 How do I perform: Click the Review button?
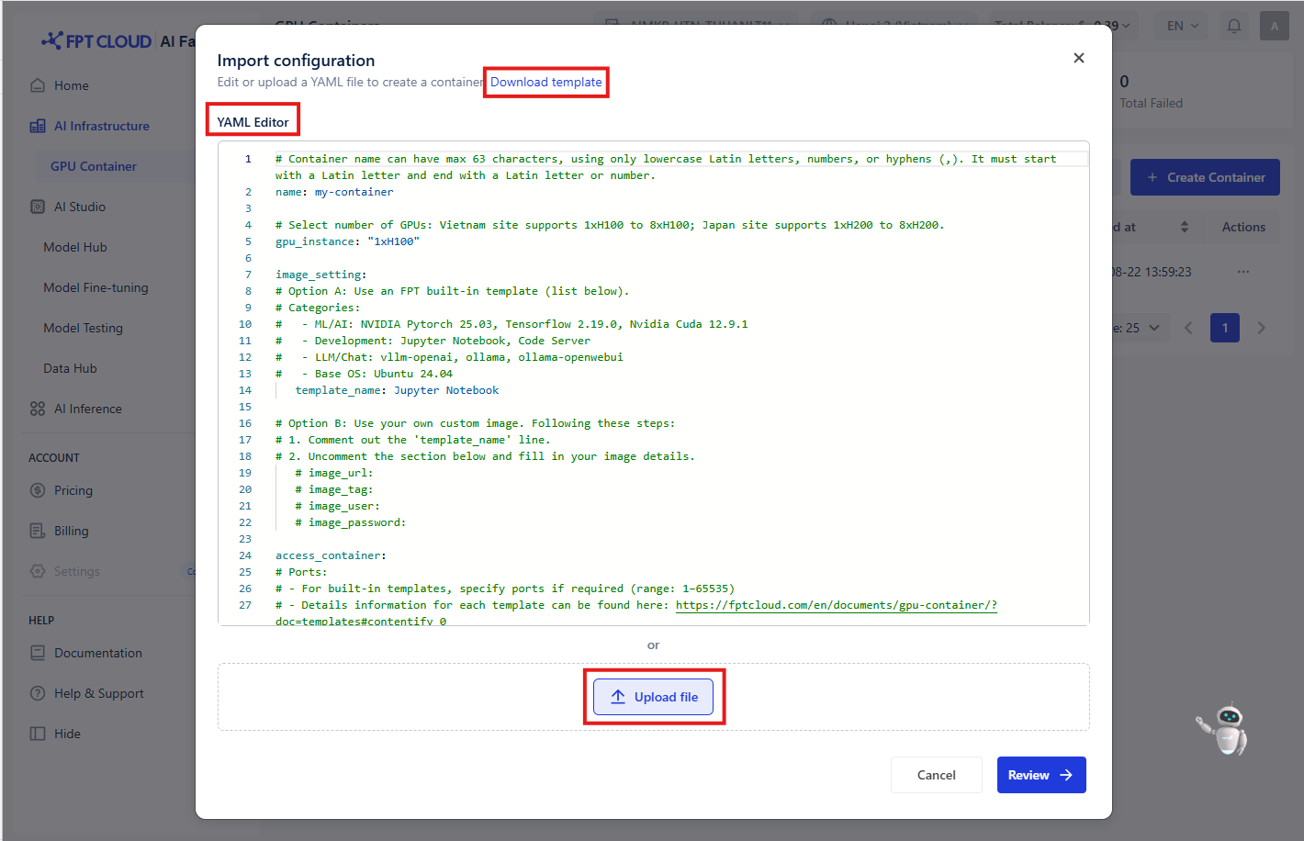pos(1041,775)
